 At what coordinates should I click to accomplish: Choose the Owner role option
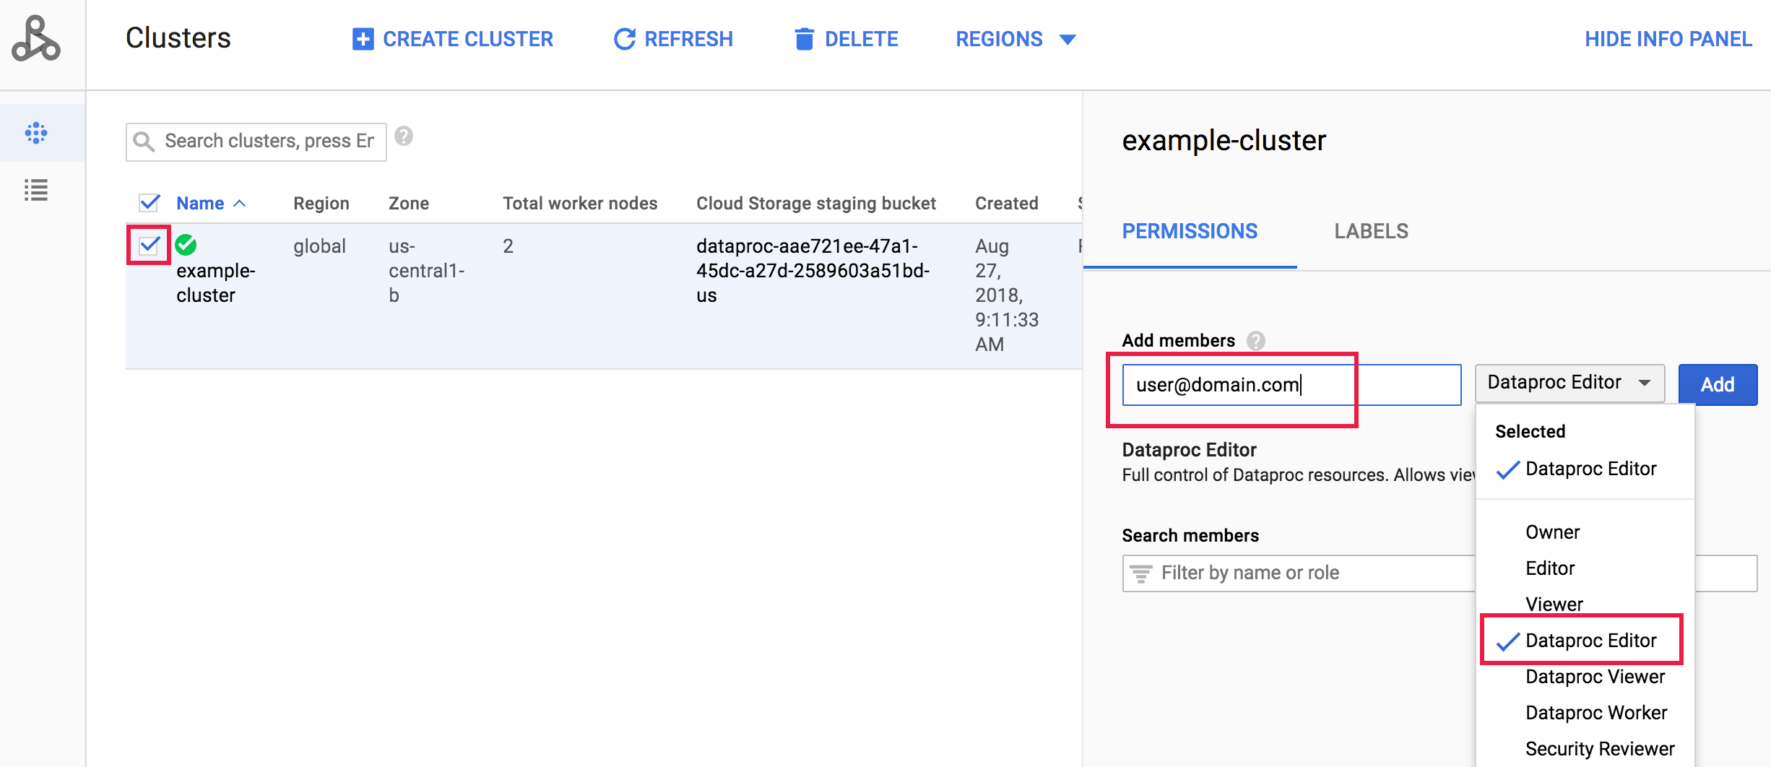coord(1552,532)
